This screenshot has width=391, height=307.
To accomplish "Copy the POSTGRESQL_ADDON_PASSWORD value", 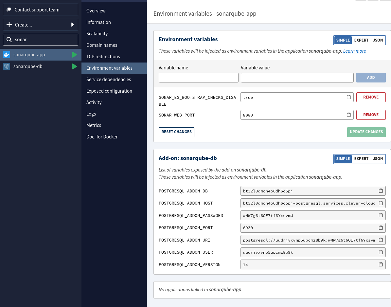I will [381, 215].
